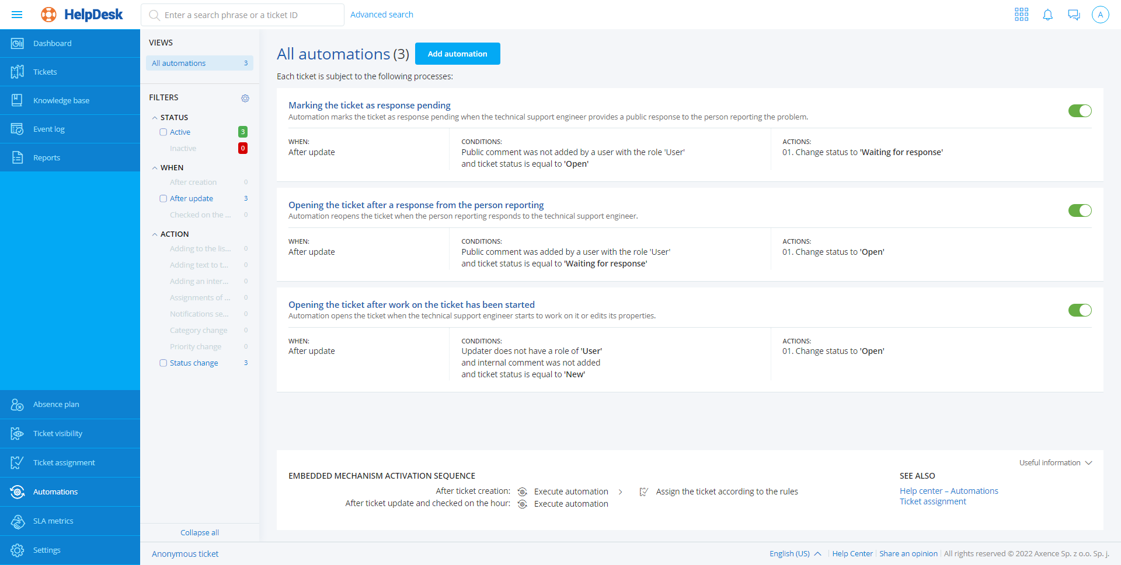Viewport: 1121px width, 565px height.
Task: Open the apps grid icon
Action: tap(1021, 15)
